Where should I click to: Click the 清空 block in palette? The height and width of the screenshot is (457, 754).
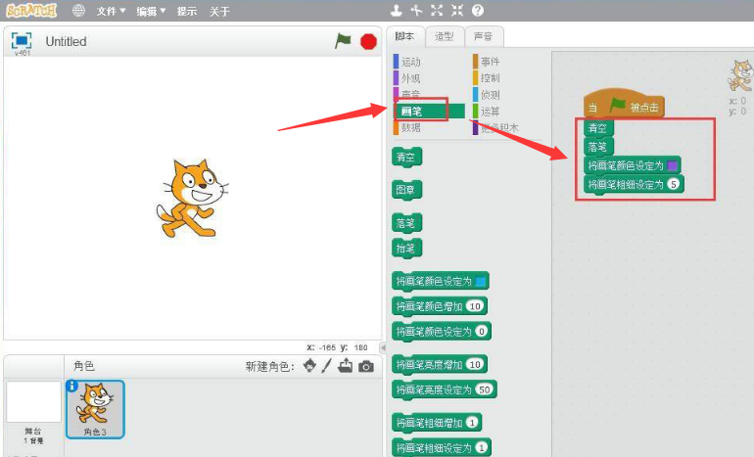[406, 158]
